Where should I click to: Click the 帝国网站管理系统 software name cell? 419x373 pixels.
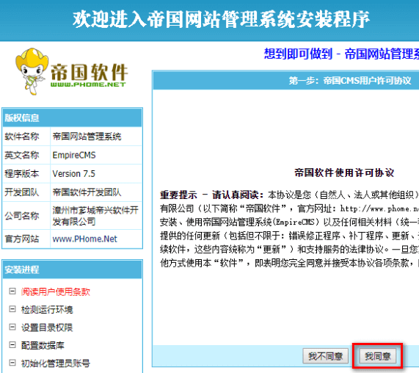(96, 137)
